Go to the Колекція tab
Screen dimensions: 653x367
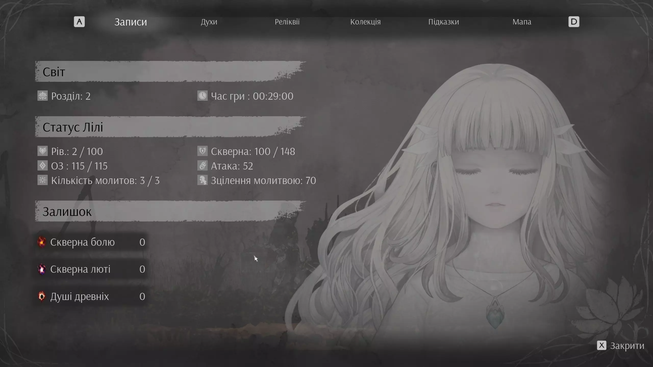[365, 22]
